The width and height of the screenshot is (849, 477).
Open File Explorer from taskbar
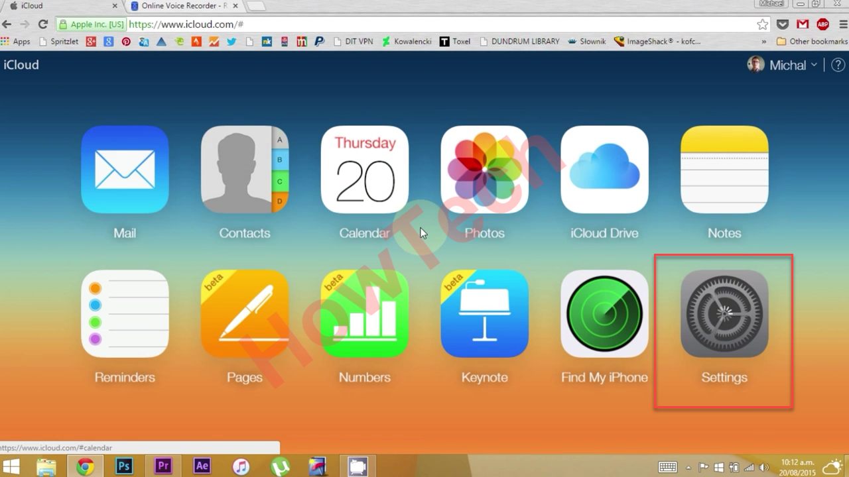tap(46, 466)
